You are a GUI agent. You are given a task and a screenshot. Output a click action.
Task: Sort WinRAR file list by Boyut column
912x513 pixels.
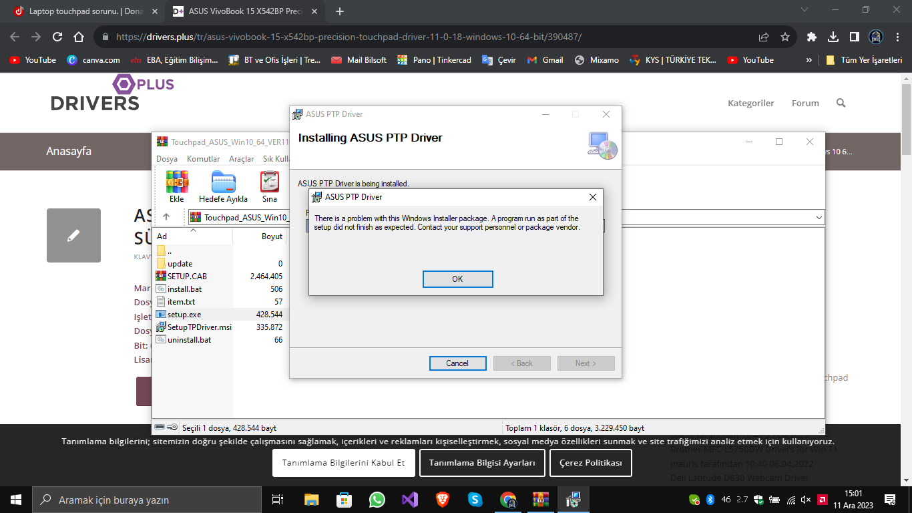(260, 236)
